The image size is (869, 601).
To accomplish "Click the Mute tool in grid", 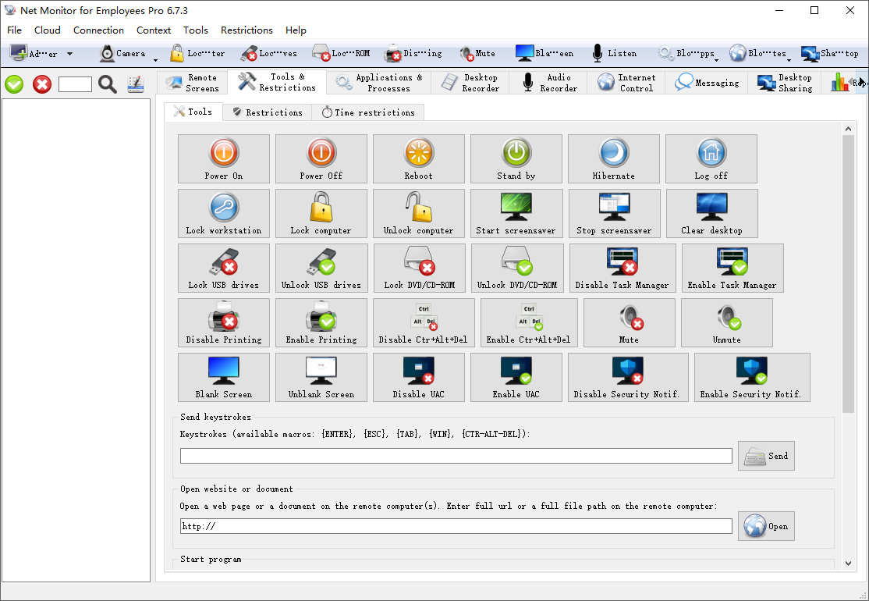I will [629, 322].
